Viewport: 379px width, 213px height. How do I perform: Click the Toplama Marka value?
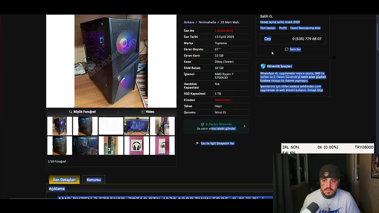pos(221,43)
